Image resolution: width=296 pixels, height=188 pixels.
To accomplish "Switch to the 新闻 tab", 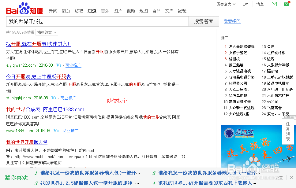I will click(53, 11).
